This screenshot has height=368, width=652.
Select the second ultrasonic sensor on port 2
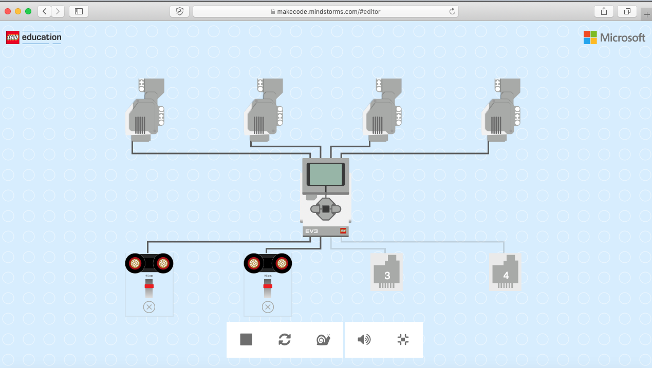(268, 263)
